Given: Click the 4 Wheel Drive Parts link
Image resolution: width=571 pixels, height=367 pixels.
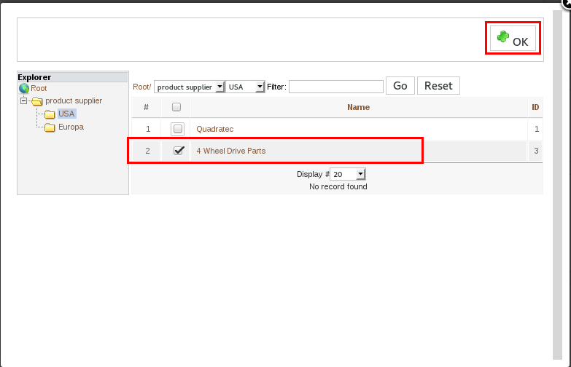Looking at the screenshot, I should (x=231, y=151).
